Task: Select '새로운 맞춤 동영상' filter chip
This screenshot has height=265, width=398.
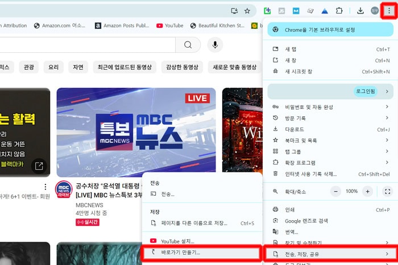Action: [x=234, y=67]
